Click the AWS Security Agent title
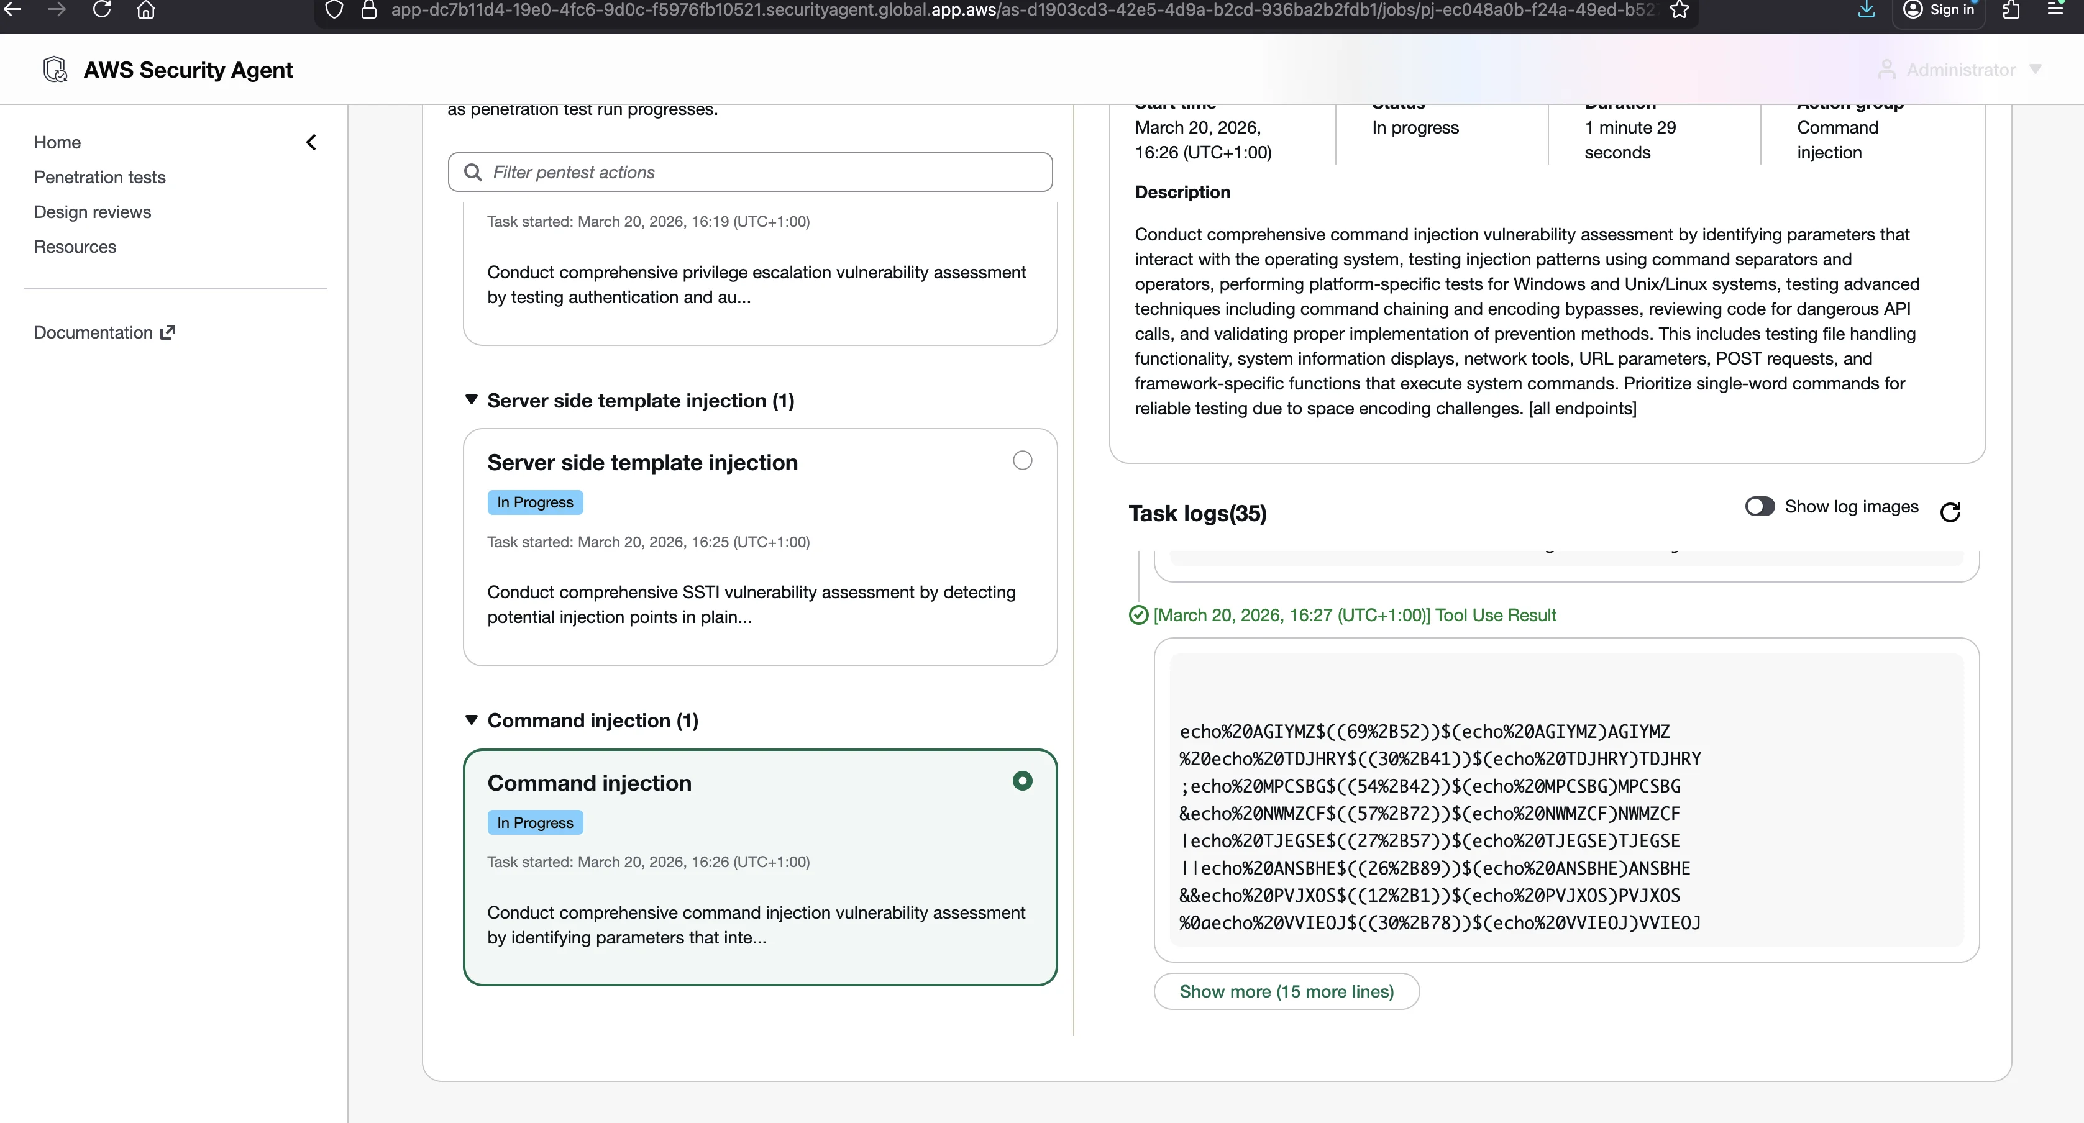Viewport: 2084px width, 1123px height. tap(188, 70)
